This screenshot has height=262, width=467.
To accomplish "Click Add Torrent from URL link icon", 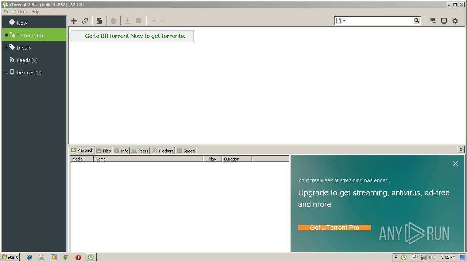I will point(85,21).
